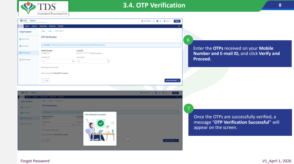294x164 pixels.
Task: Open the Downloads menu in upper screenshot
Action: point(61,26)
